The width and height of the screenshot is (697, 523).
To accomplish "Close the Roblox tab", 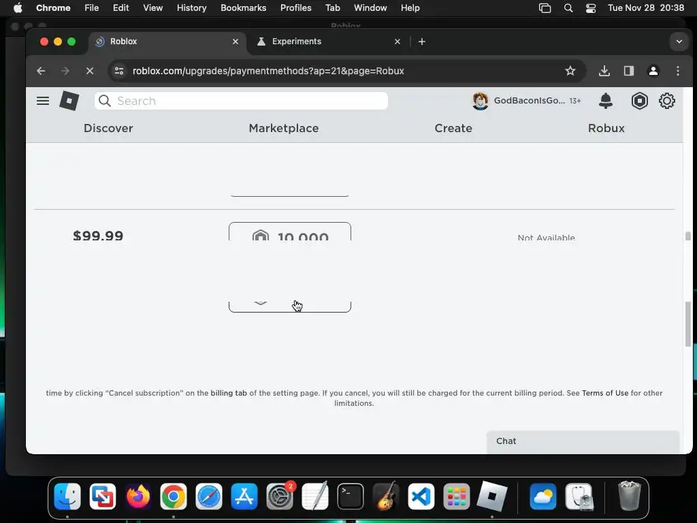I will click(236, 42).
